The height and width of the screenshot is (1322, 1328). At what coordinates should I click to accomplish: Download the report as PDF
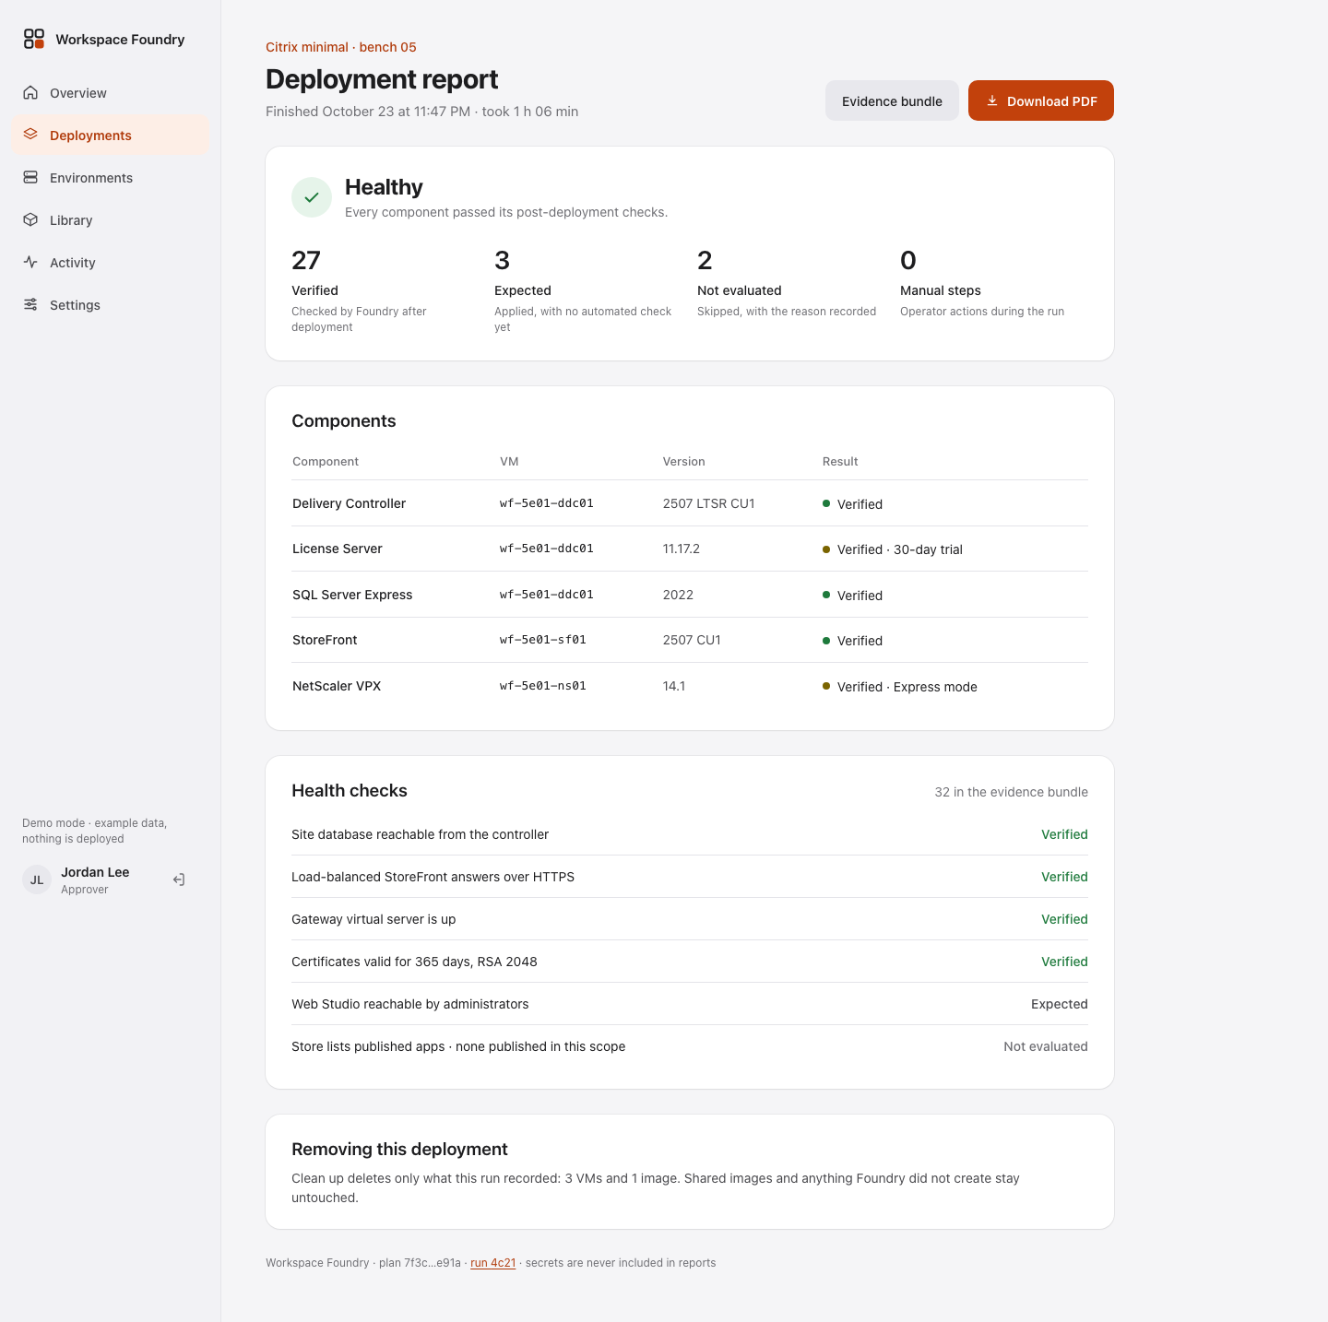pos(1041,100)
